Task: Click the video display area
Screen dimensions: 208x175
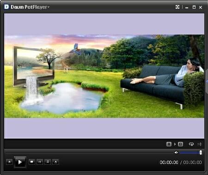Action: tap(104, 76)
